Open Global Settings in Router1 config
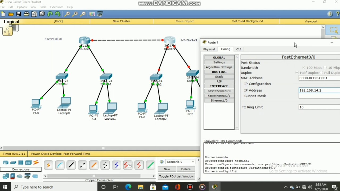The width and height of the screenshot is (340, 191). pos(219,62)
